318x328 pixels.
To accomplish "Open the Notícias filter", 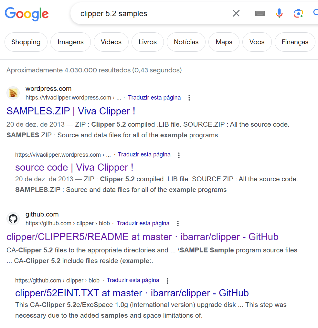I will (x=186, y=42).
